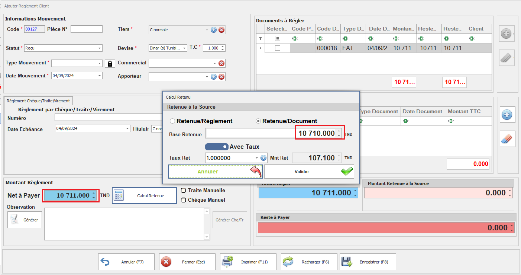
Task: Click the blue plus icon beside Apporteur
Action: click(214, 77)
